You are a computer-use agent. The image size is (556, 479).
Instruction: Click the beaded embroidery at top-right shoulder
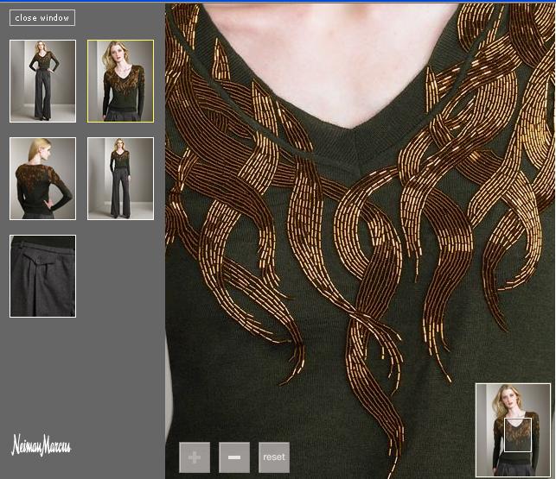[x=519, y=43]
